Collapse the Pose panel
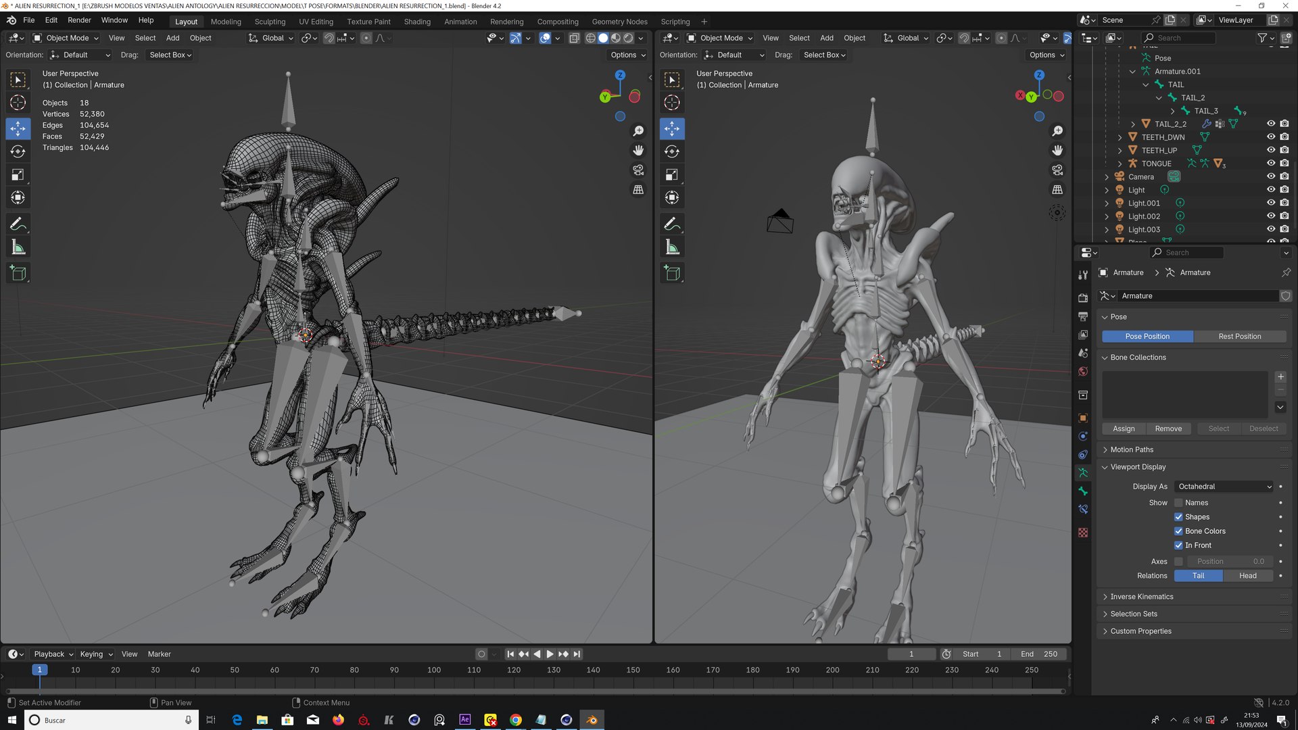This screenshot has height=730, width=1298. [x=1105, y=317]
